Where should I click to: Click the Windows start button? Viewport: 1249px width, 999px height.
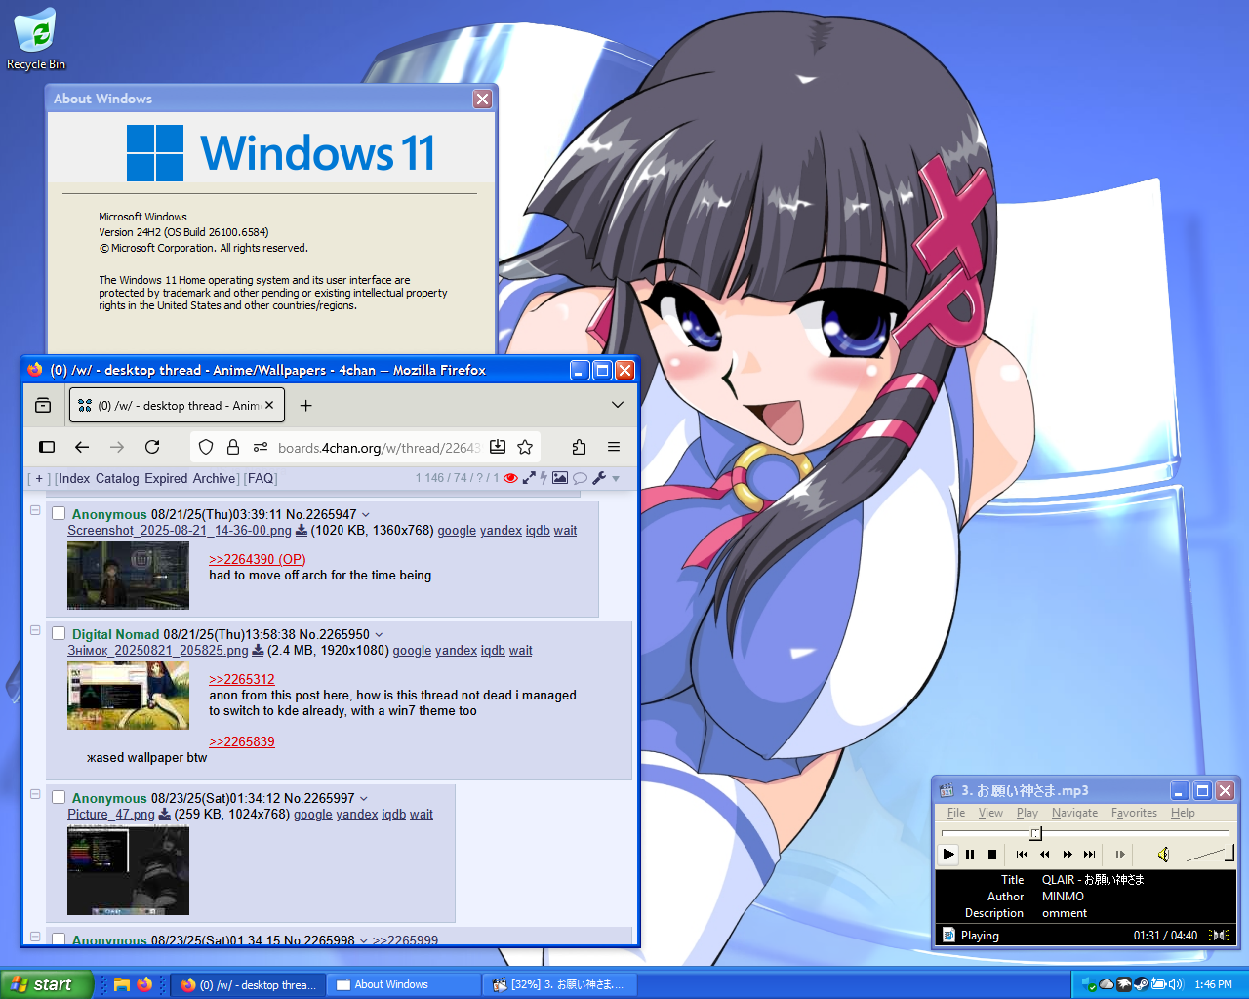point(47,984)
